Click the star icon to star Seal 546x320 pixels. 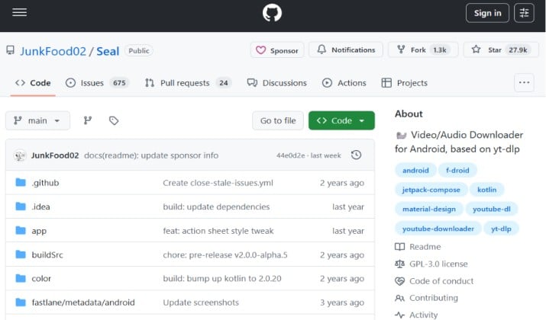coord(476,50)
